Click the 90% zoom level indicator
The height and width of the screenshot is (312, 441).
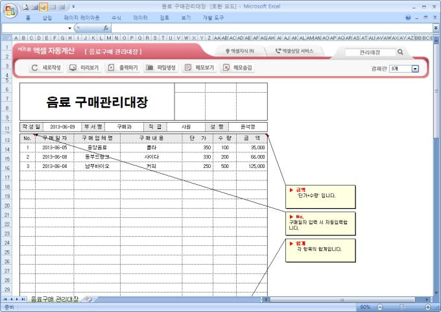tap(365, 307)
